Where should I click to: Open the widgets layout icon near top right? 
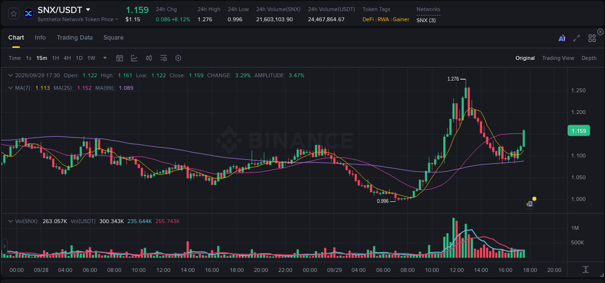[591, 37]
